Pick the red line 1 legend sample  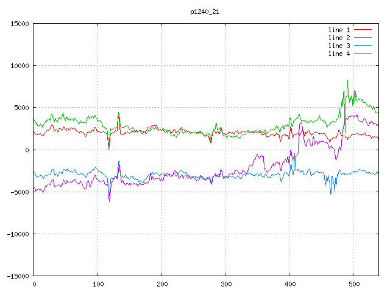tap(363, 30)
